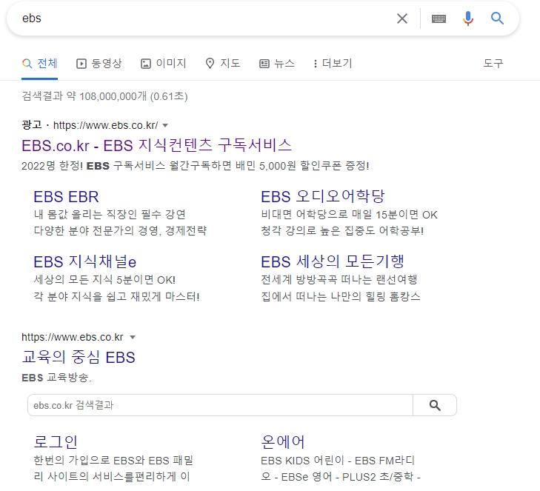Viewport: 540px width, 491px height.
Task: Open the EBS EBR sitelink
Action: coord(66,196)
